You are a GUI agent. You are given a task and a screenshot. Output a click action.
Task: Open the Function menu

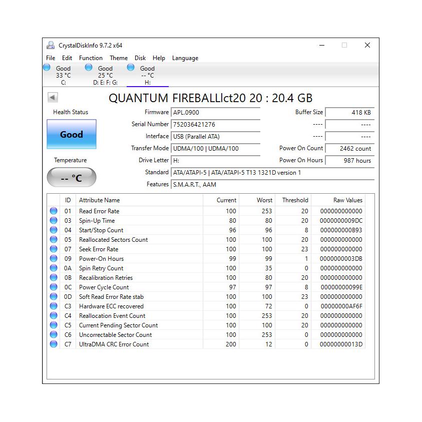click(x=91, y=58)
